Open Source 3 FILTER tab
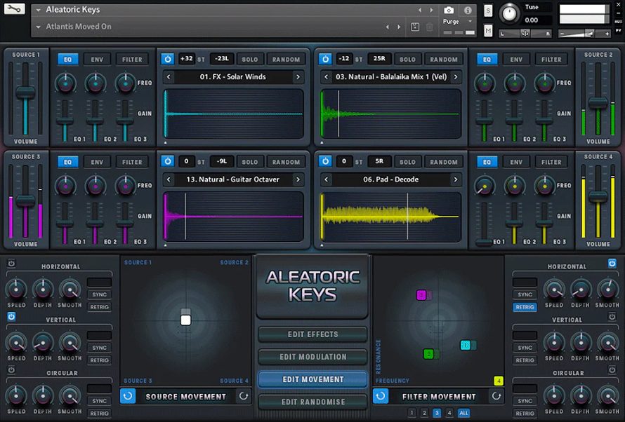 (x=132, y=162)
